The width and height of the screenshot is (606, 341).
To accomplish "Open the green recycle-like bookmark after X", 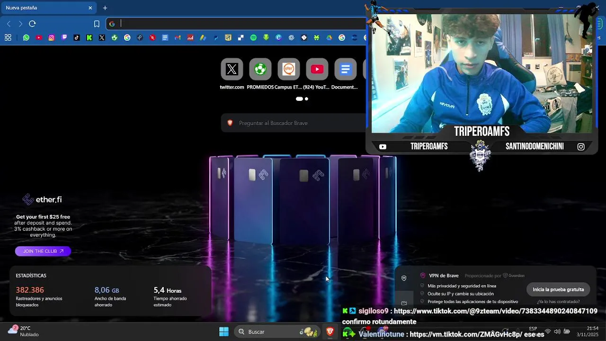I will (x=115, y=37).
